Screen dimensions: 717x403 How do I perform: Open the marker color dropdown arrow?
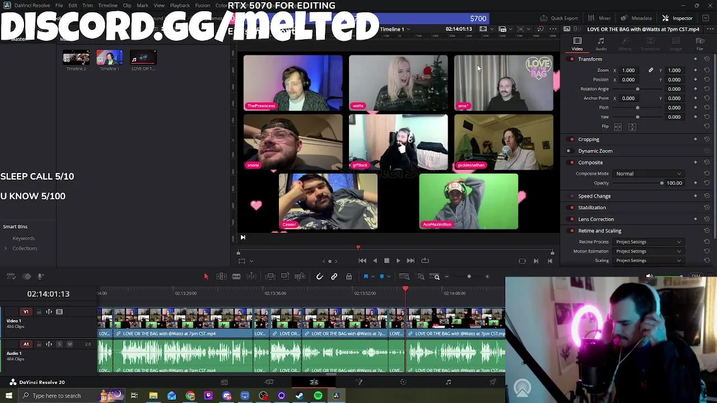[389, 277]
